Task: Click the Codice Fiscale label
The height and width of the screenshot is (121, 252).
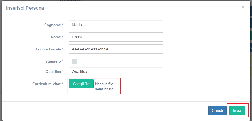Action: pyautogui.click(x=48, y=49)
